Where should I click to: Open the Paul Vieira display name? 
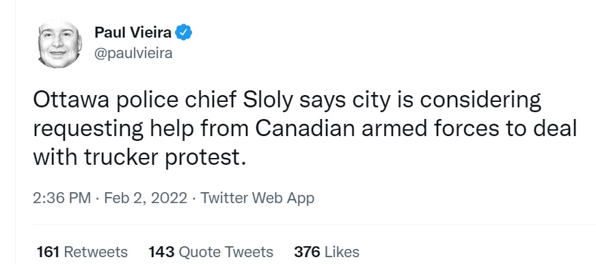click(x=133, y=33)
